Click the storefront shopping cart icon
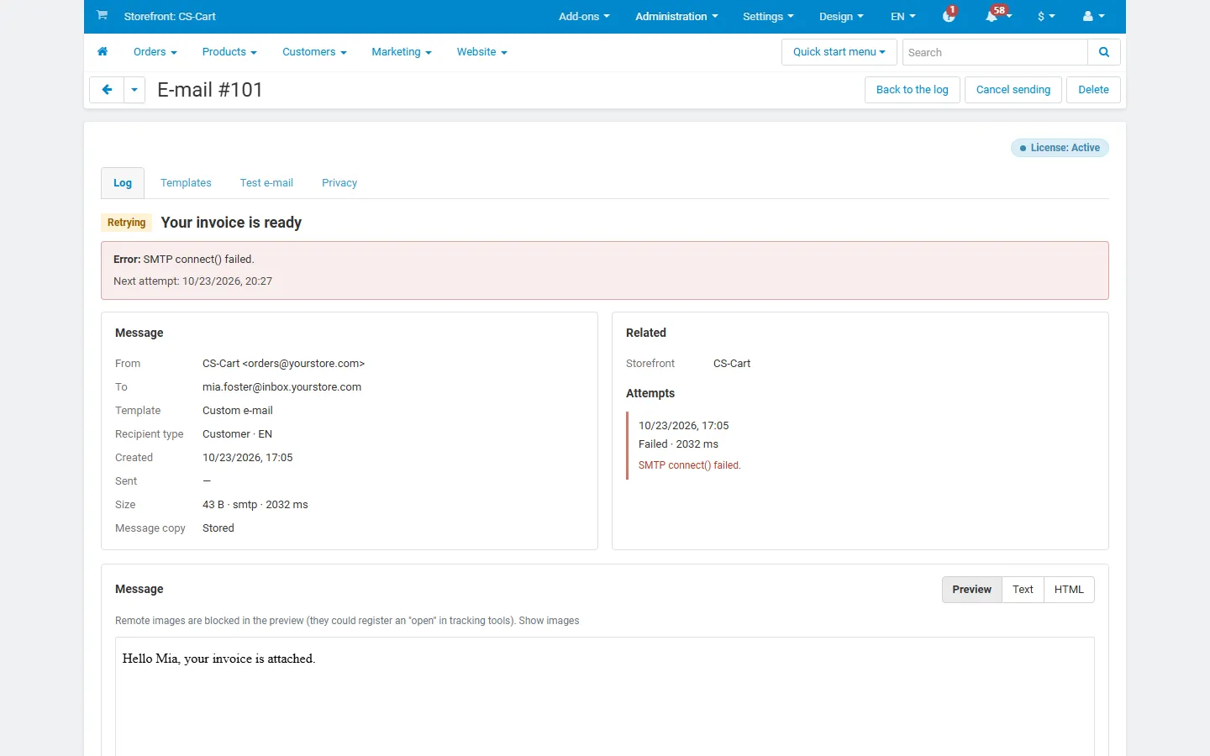This screenshot has width=1210, height=756. (102, 15)
